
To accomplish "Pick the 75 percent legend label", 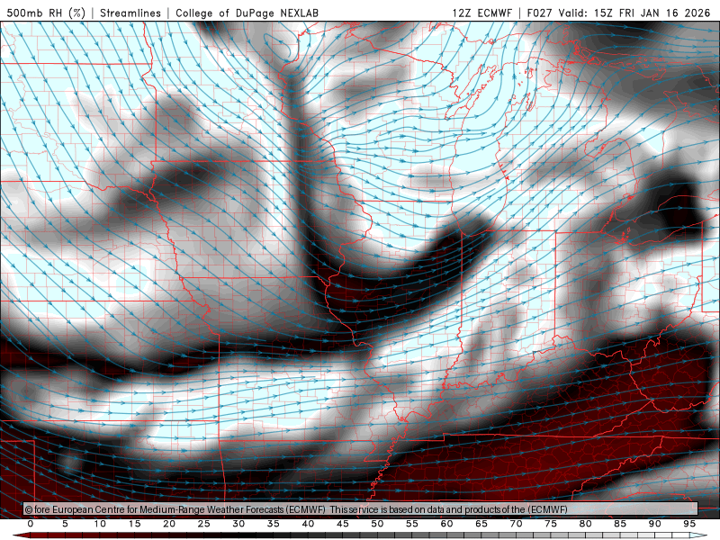I will point(551,524).
